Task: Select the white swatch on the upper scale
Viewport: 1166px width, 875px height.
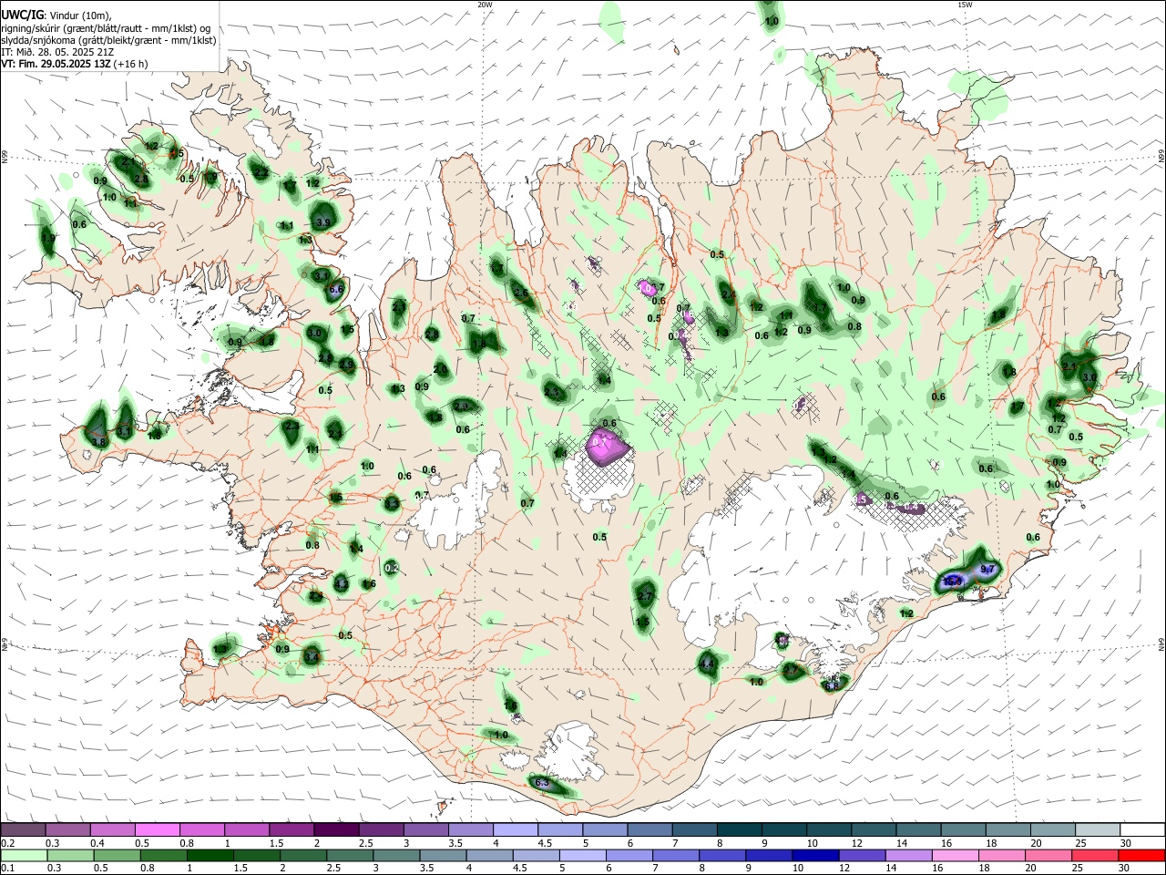Action: [x=1143, y=829]
